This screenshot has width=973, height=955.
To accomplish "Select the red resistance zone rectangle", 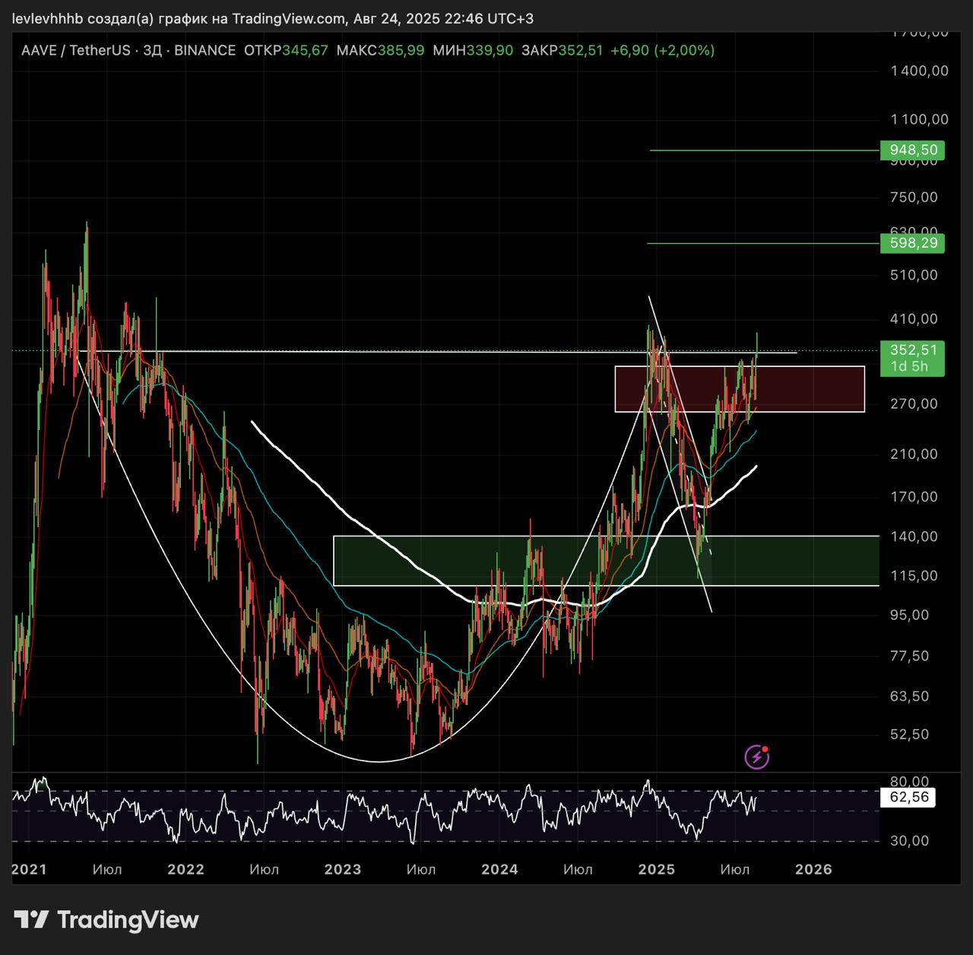I will (740, 389).
